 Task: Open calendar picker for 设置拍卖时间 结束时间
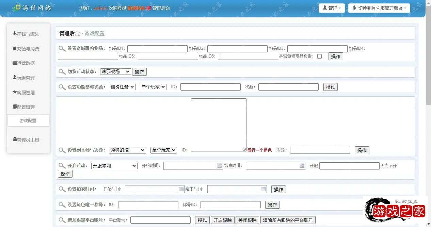[x=264, y=189]
